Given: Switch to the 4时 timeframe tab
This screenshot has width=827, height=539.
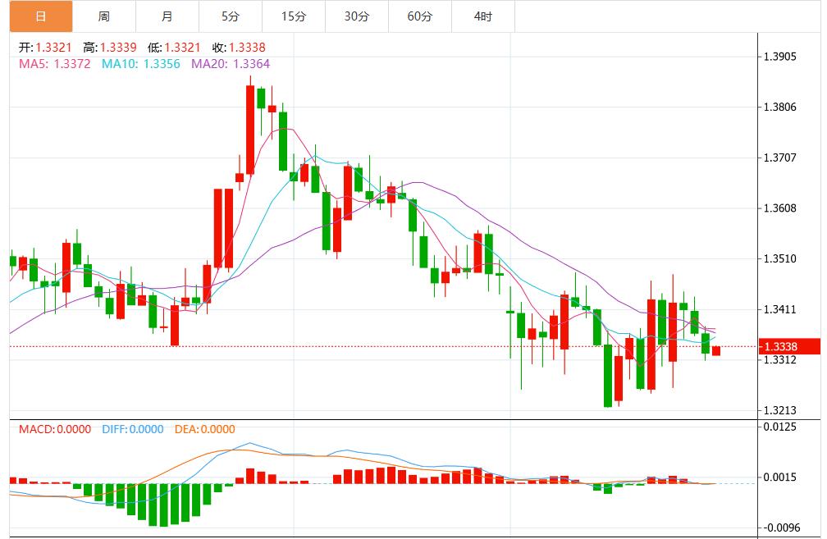Looking at the screenshot, I should click(x=483, y=16).
